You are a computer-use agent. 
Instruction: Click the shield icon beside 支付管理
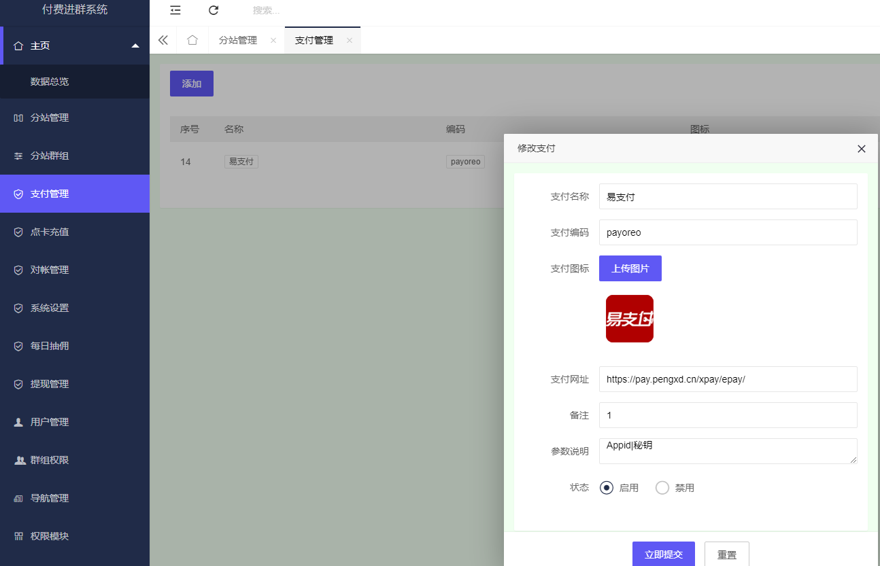pos(18,194)
